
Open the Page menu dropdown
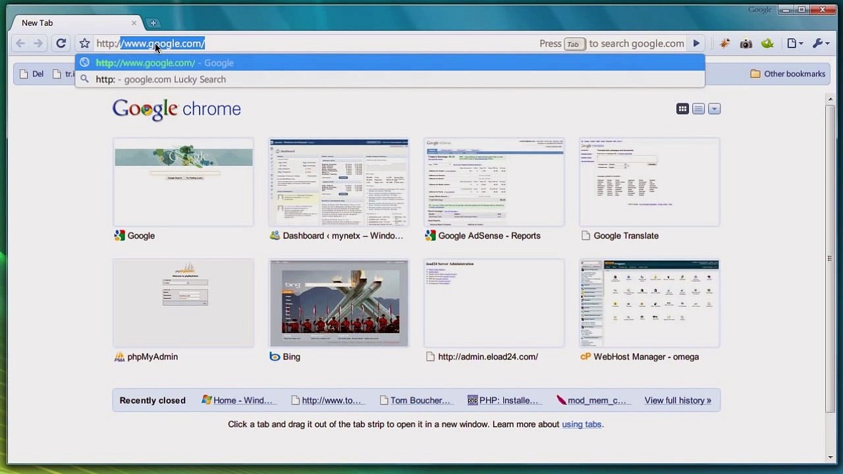(795, 43)
